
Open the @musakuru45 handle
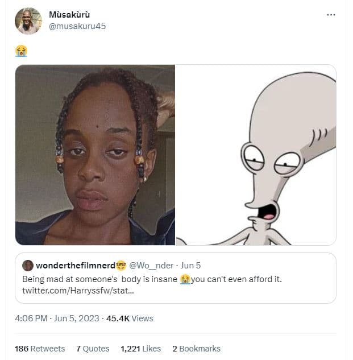[x=77, y=26]
